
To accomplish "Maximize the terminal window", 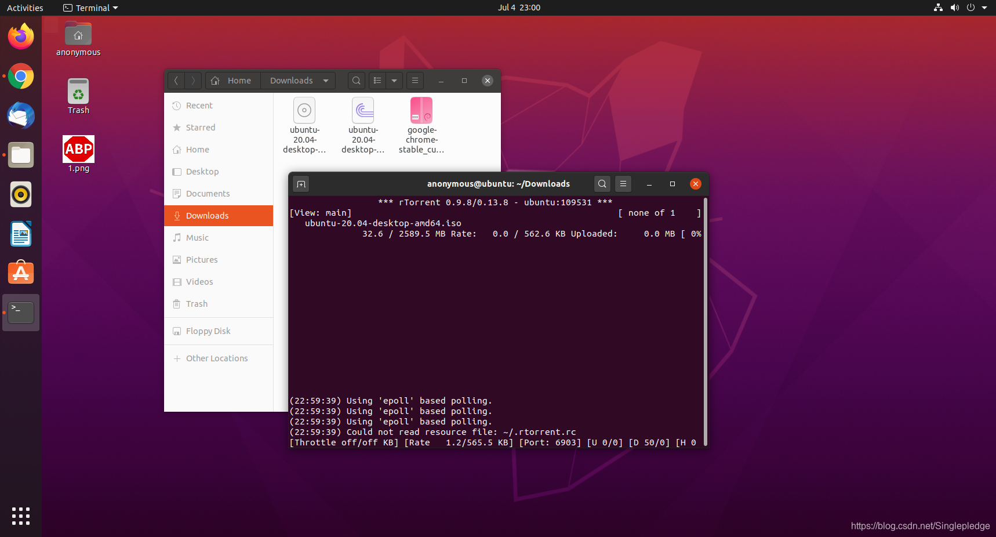I will click(673, 184).
